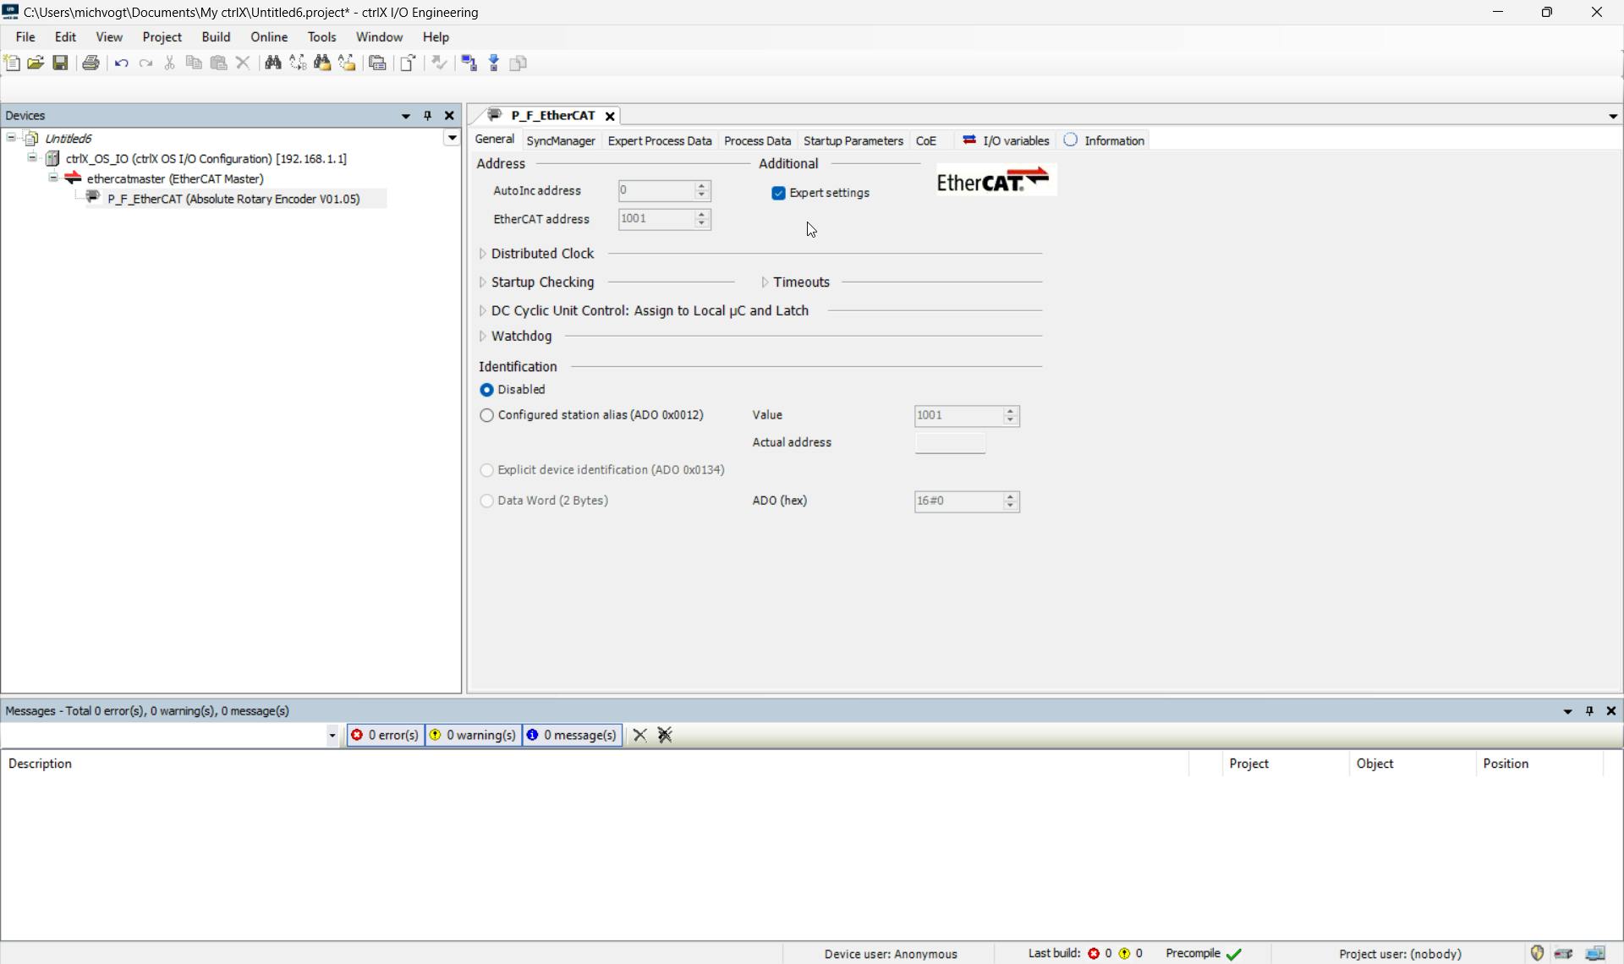Viewport: 1624px width, 964px height.
Task: Open the Online menu
Action: 268,37
